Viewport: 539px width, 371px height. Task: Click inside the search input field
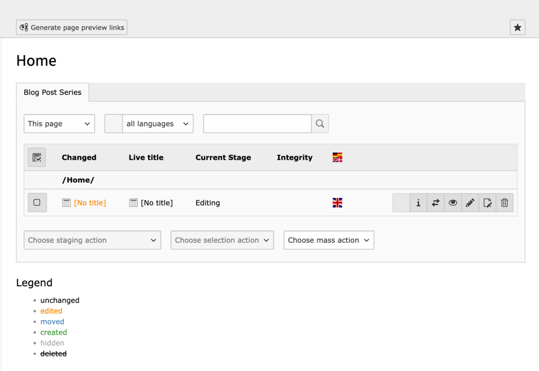point(257,123)
